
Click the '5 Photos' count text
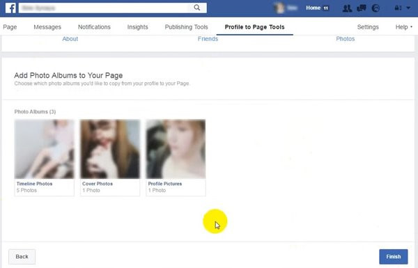[26, 190]
